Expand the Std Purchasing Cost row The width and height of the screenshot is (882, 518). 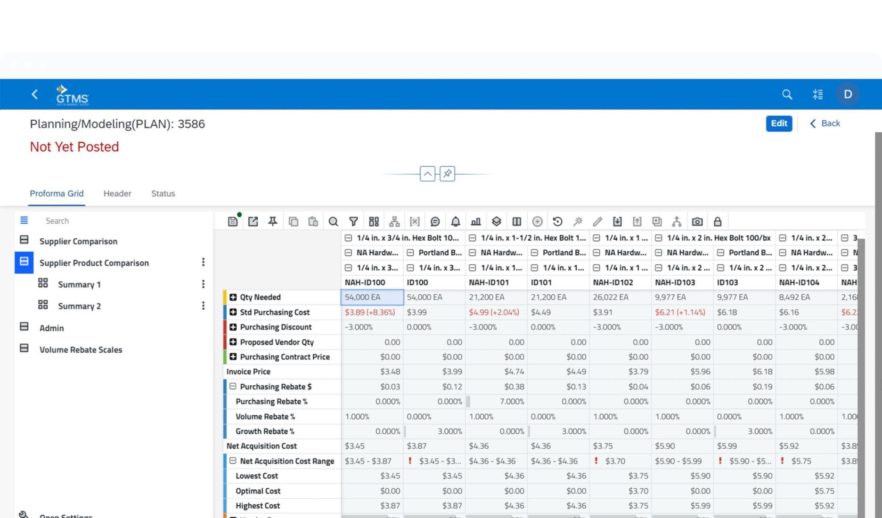coord(233,312)
